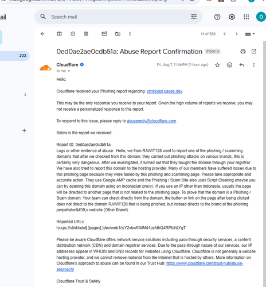Click the email subject heading

point(129,52)
